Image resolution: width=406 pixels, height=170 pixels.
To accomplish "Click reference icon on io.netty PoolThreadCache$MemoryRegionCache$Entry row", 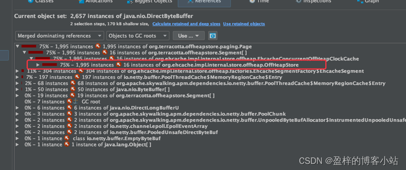I will coord(77,77).
